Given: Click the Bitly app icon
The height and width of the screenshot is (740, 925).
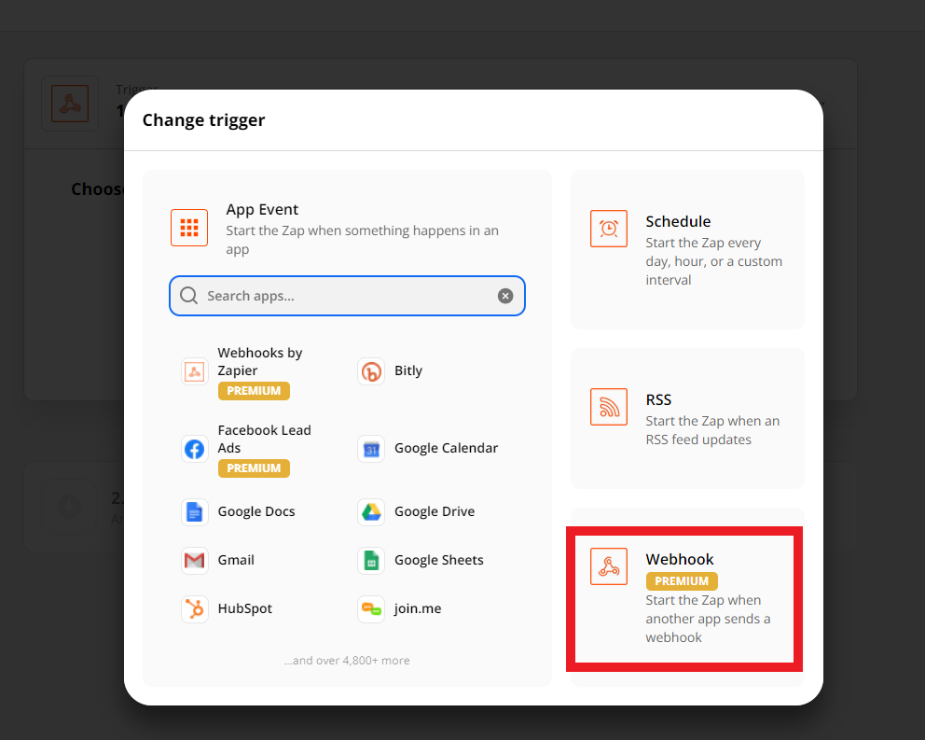Looking at the screenshot, I should tap(371, 371).
